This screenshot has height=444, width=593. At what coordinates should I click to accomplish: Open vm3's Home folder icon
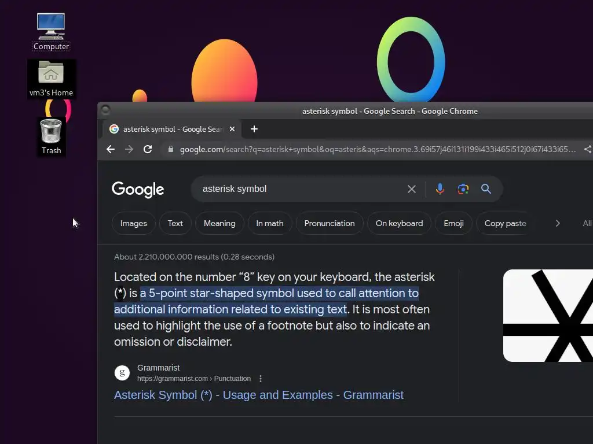pyautogui.click(x=51, y=79)
